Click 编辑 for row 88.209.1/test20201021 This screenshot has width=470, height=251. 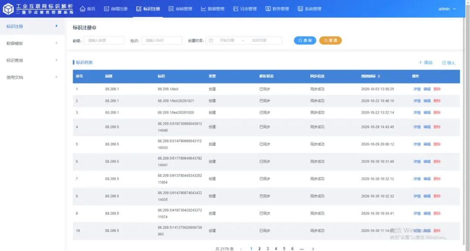(x=427, y=100)
